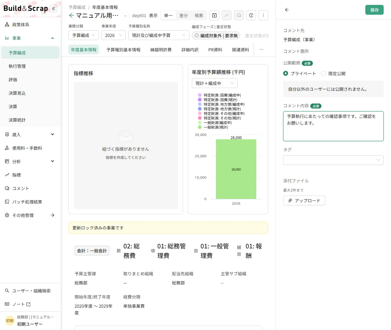Screen dimensions: 391x330
Task: Toggle legend 特定財源: 地方債(現計) swatch
Action: [x=200, y=109]
